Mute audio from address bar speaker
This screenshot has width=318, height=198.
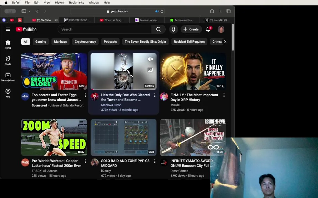157,11
